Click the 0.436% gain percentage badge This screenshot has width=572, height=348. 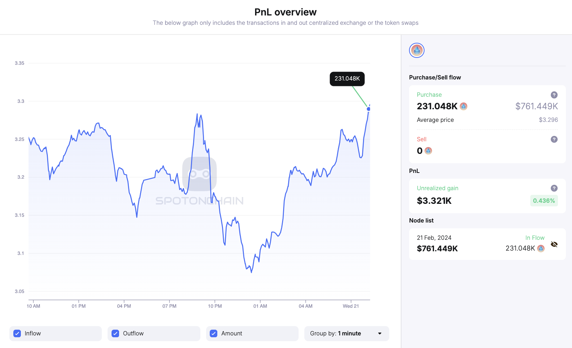pyautogui.click(x=544, y=201)
